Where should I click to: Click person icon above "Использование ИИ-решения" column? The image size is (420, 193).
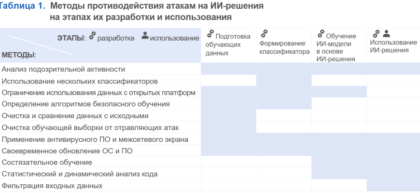(385, 33)
